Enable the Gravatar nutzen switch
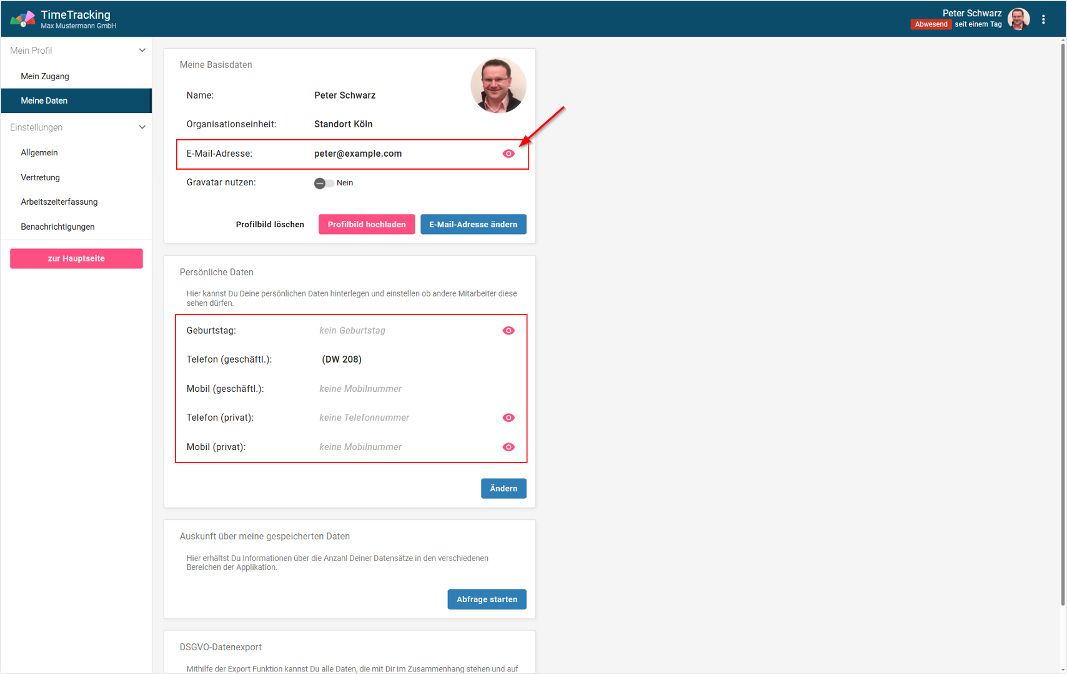This screenshot has width=1067, height=674. (x=323, y=183)
